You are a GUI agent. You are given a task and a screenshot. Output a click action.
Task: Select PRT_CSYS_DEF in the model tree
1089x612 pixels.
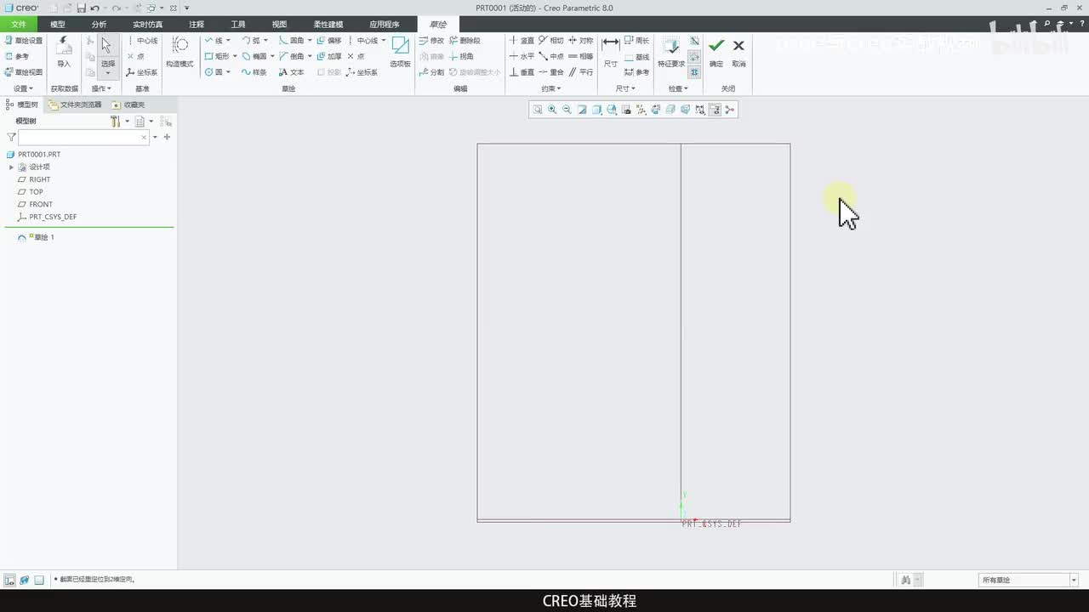tap(48, 217)
